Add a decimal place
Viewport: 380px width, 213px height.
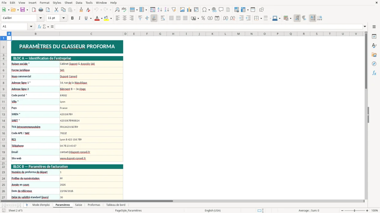226,18
